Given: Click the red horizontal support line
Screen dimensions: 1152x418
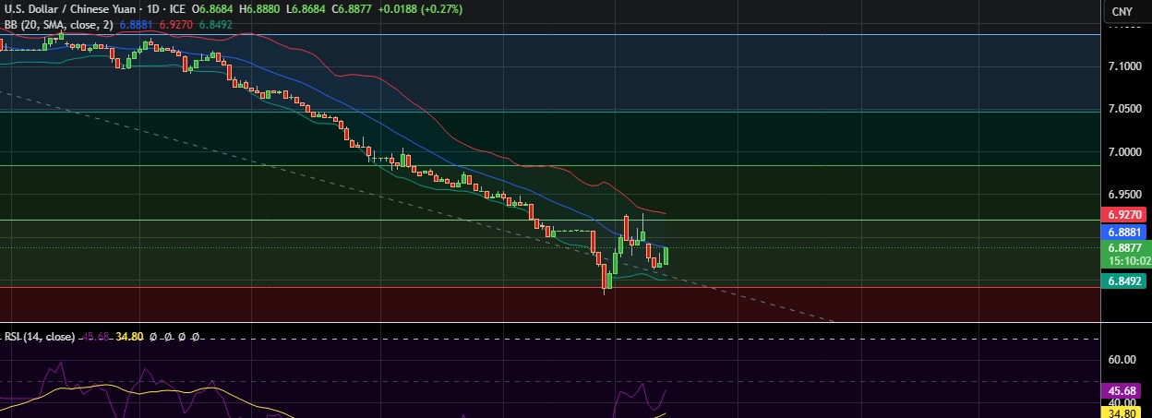Looking at the screenshot, I should click(550, 287).
